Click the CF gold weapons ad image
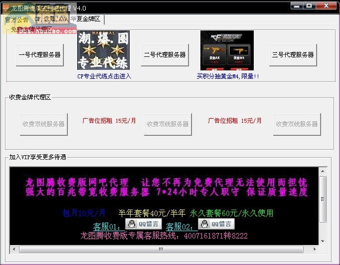Screen dimensions: 340x265 point(227,50)
